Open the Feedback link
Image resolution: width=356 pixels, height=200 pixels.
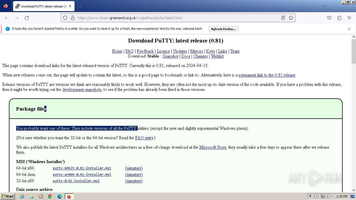click(145, 51)
